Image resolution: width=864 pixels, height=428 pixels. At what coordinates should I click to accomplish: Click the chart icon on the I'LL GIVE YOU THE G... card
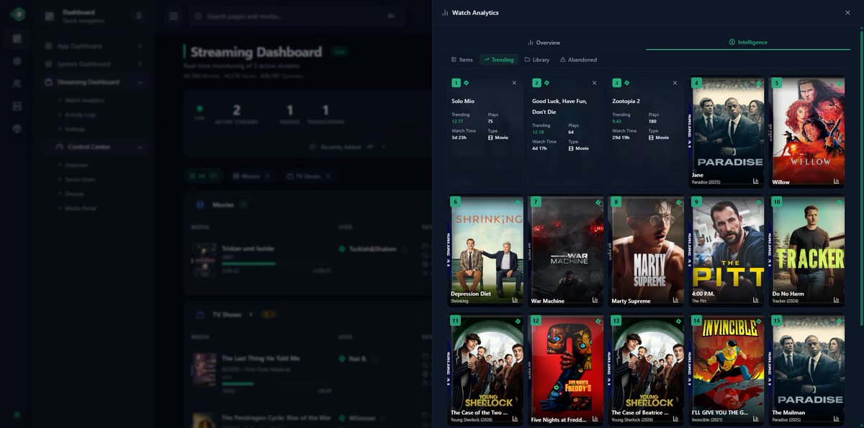[756, 419]
